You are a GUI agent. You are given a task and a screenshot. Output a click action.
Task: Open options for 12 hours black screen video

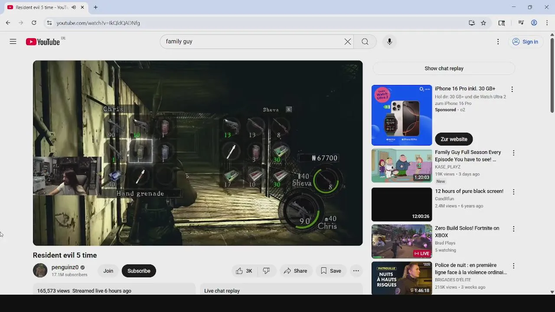point(513,192)
